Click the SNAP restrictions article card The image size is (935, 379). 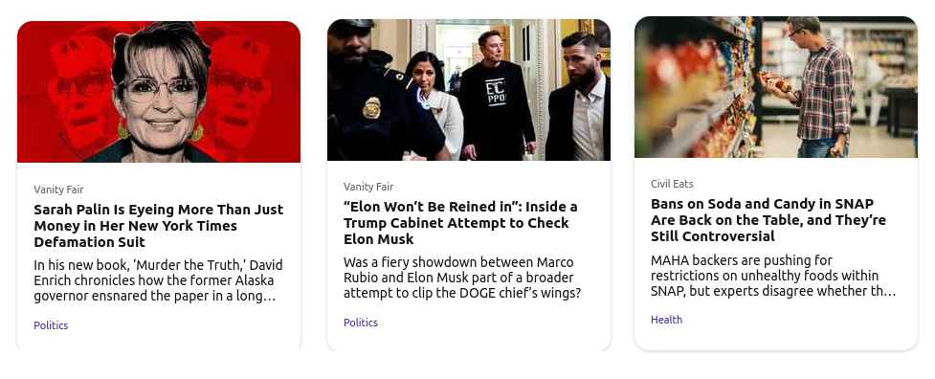tap(776, 183)
